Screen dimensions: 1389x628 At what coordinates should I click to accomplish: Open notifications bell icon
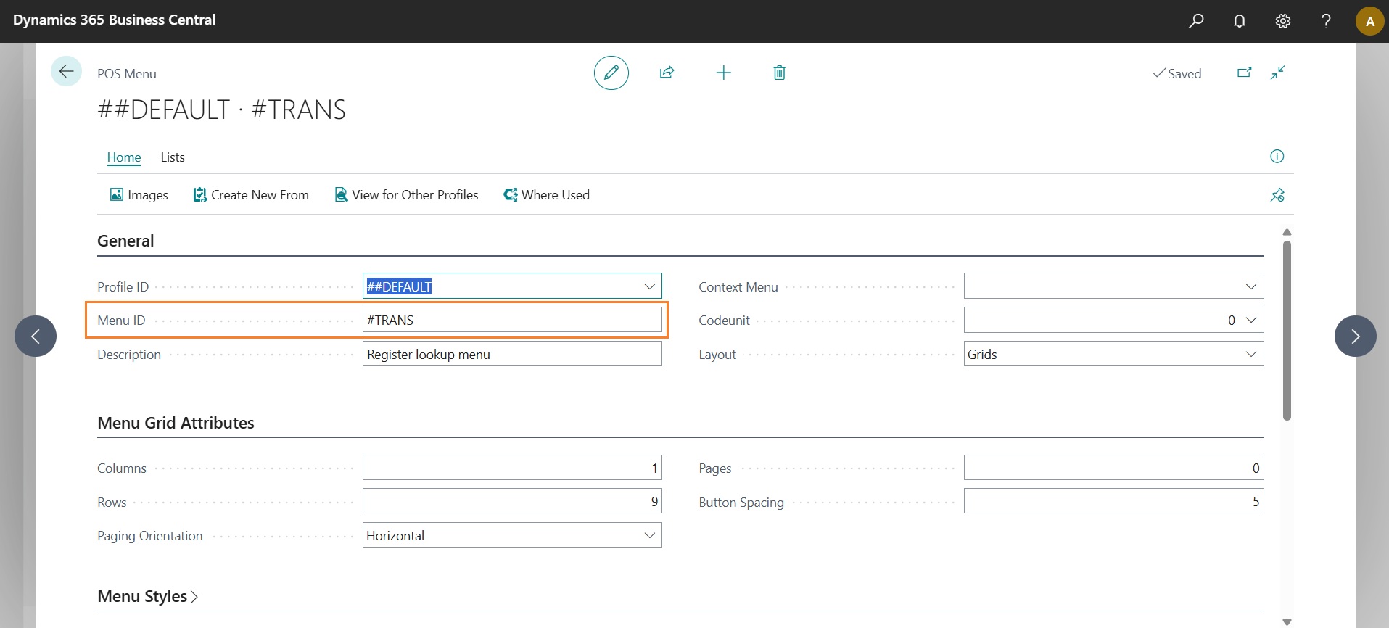point(1239,21)
